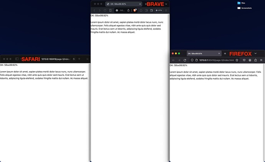Go back in Firefox window
Screen dimensions: 265x162
click(x=173, y=60)
